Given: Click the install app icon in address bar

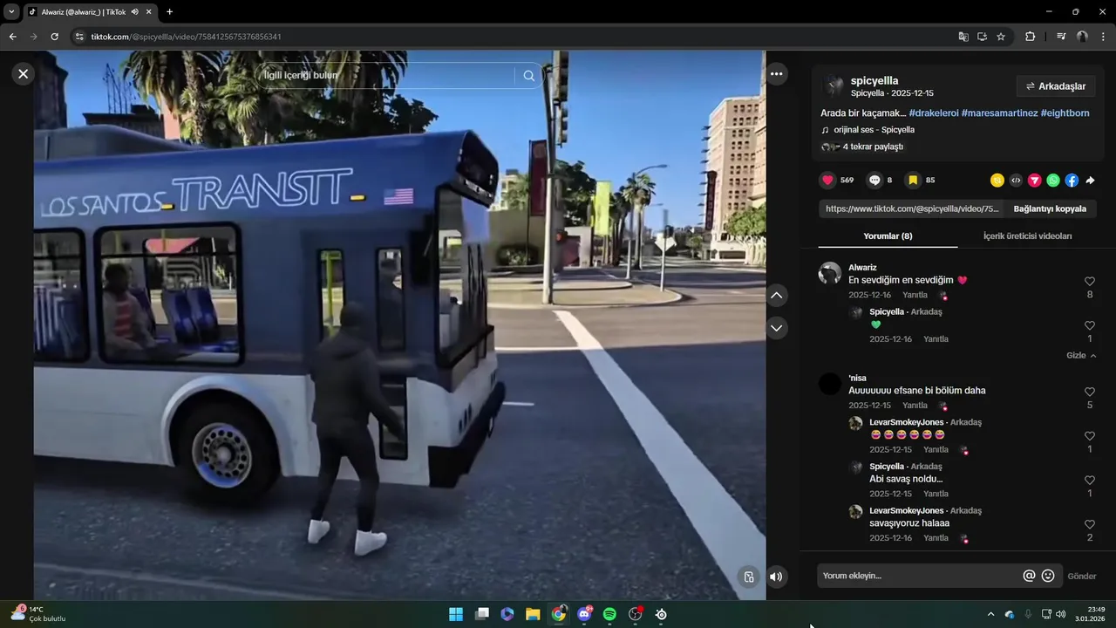Looking at the screenshot, I should [x=982, y=37].
